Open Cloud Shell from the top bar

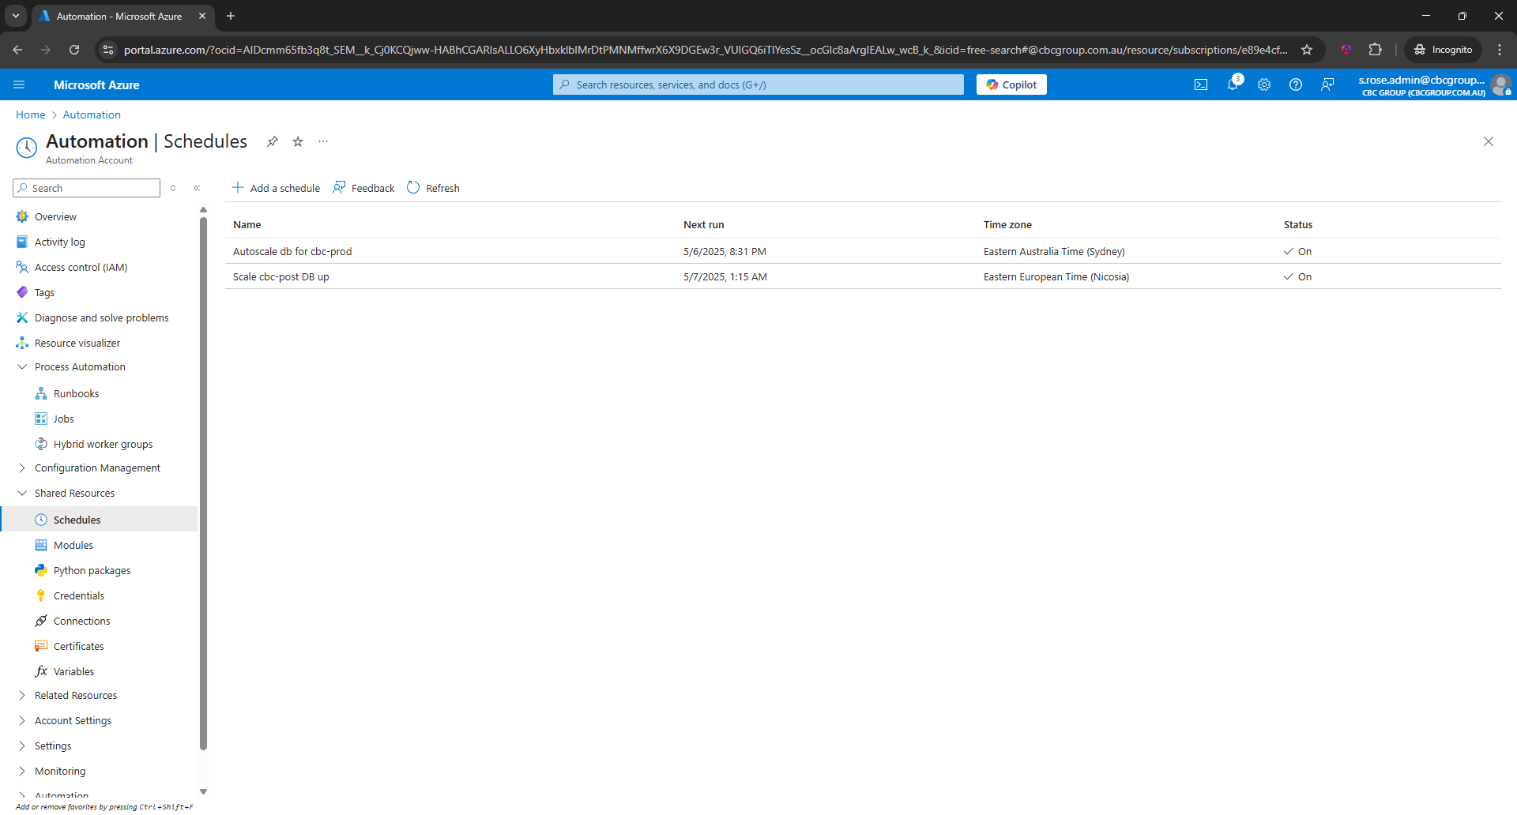pyautogui.click(x=1200, y=85)
